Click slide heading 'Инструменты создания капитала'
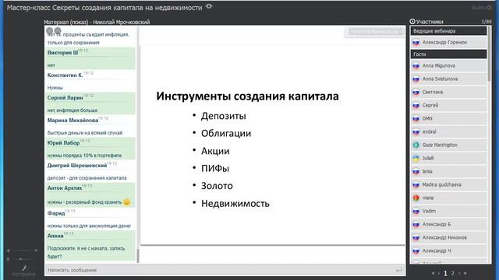This screenshot has width=499, height=280. pyautogui.click(x=247, y=96)
